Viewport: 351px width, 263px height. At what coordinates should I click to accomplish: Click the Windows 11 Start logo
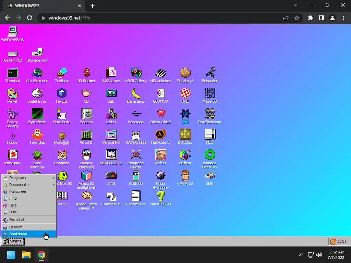[11, 255]
